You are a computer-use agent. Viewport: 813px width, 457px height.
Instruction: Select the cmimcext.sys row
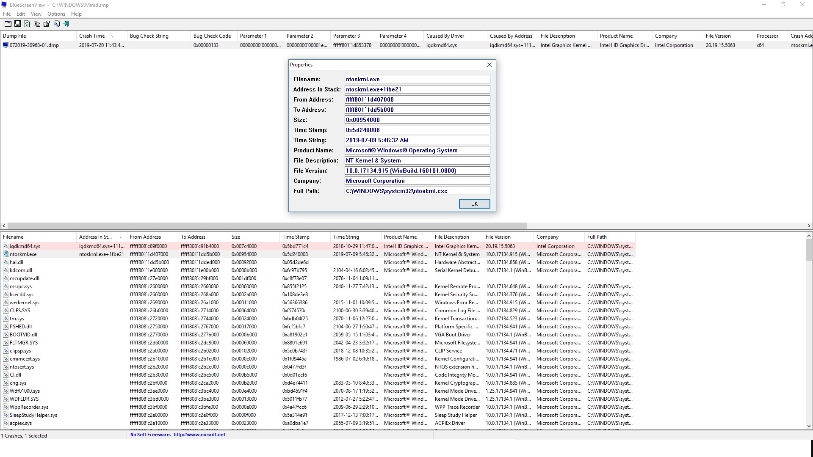pyautogui.click(x=318, y=359)
